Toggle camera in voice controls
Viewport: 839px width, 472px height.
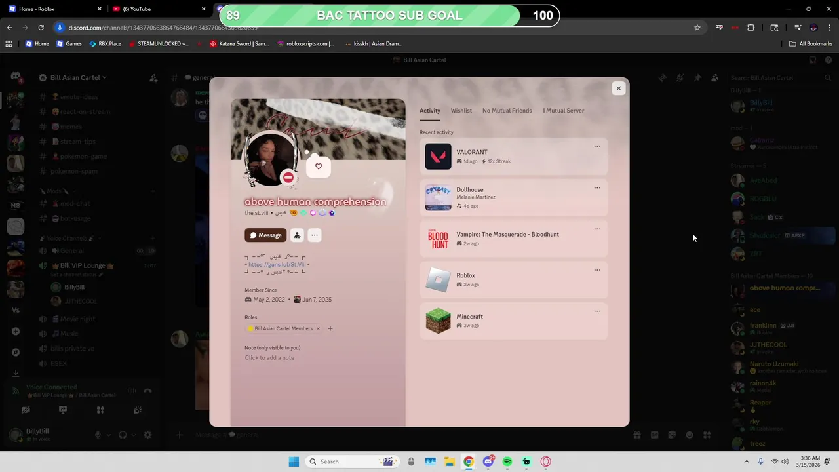pos(26,410)
